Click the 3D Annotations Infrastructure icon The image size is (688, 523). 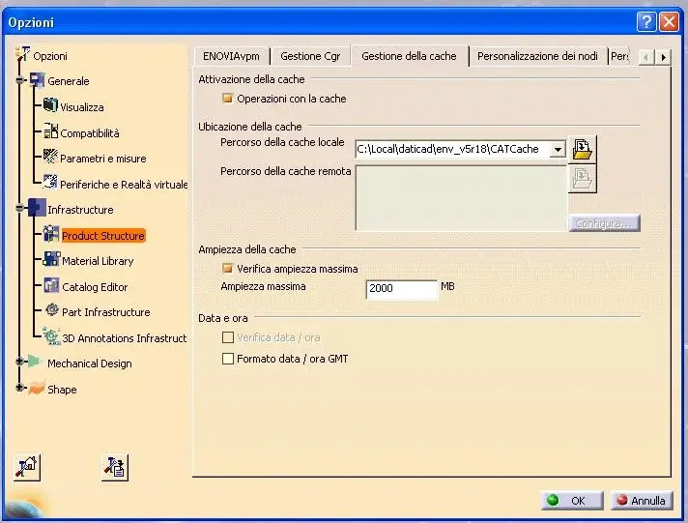pyautogui.click(x=51, y=335)
